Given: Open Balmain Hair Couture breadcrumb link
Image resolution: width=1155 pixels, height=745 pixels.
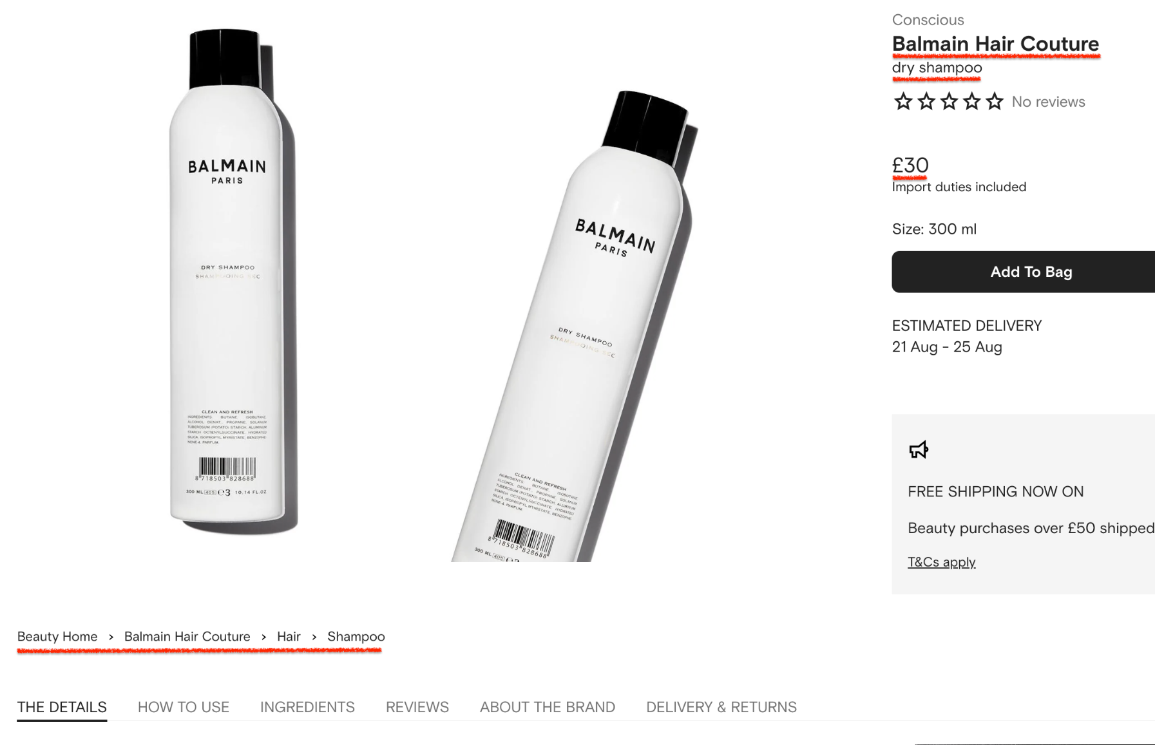Looking at the screenshot, I should click(187, 636).
